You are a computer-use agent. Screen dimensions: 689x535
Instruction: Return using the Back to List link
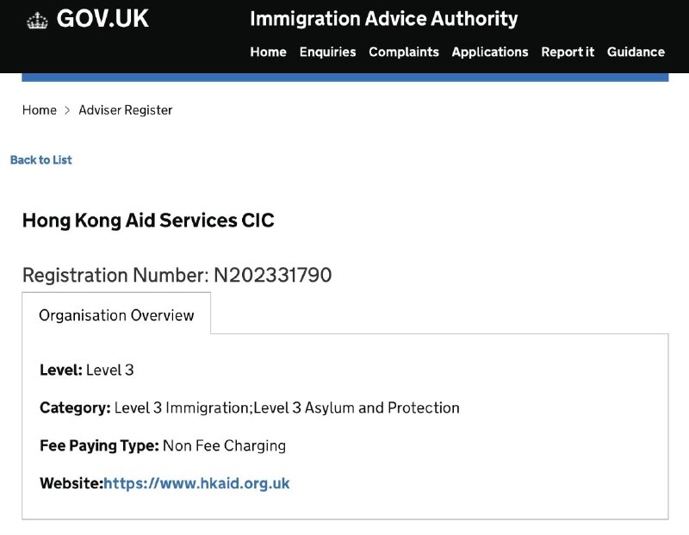40,159
